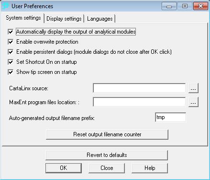
Task: Click the User Preferences app icon in title bar
Action: coord(5,6)
